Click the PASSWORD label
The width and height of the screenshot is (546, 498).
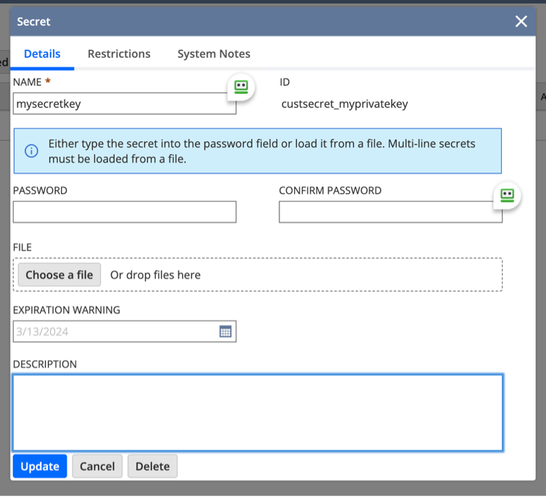click(x=40, y=190)
